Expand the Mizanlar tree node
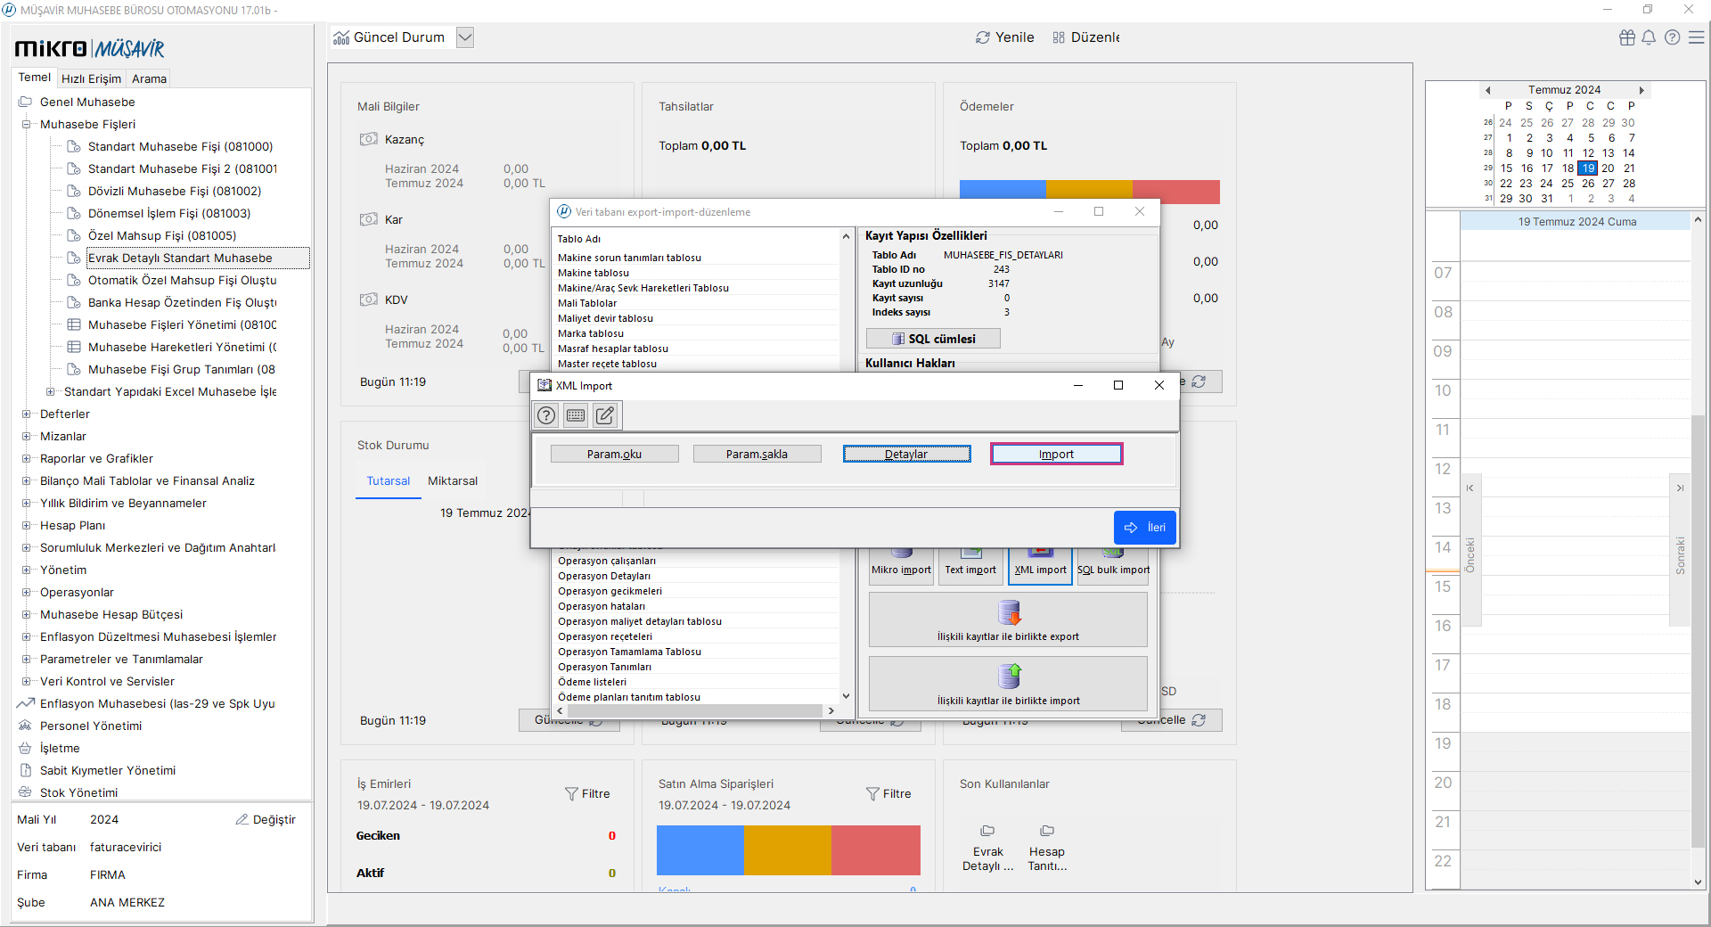This screenshot has height=927, width=1711. click(x=27, y=437)
